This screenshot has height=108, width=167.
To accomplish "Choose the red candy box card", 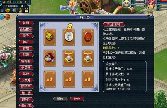I will tap(50, 58).
